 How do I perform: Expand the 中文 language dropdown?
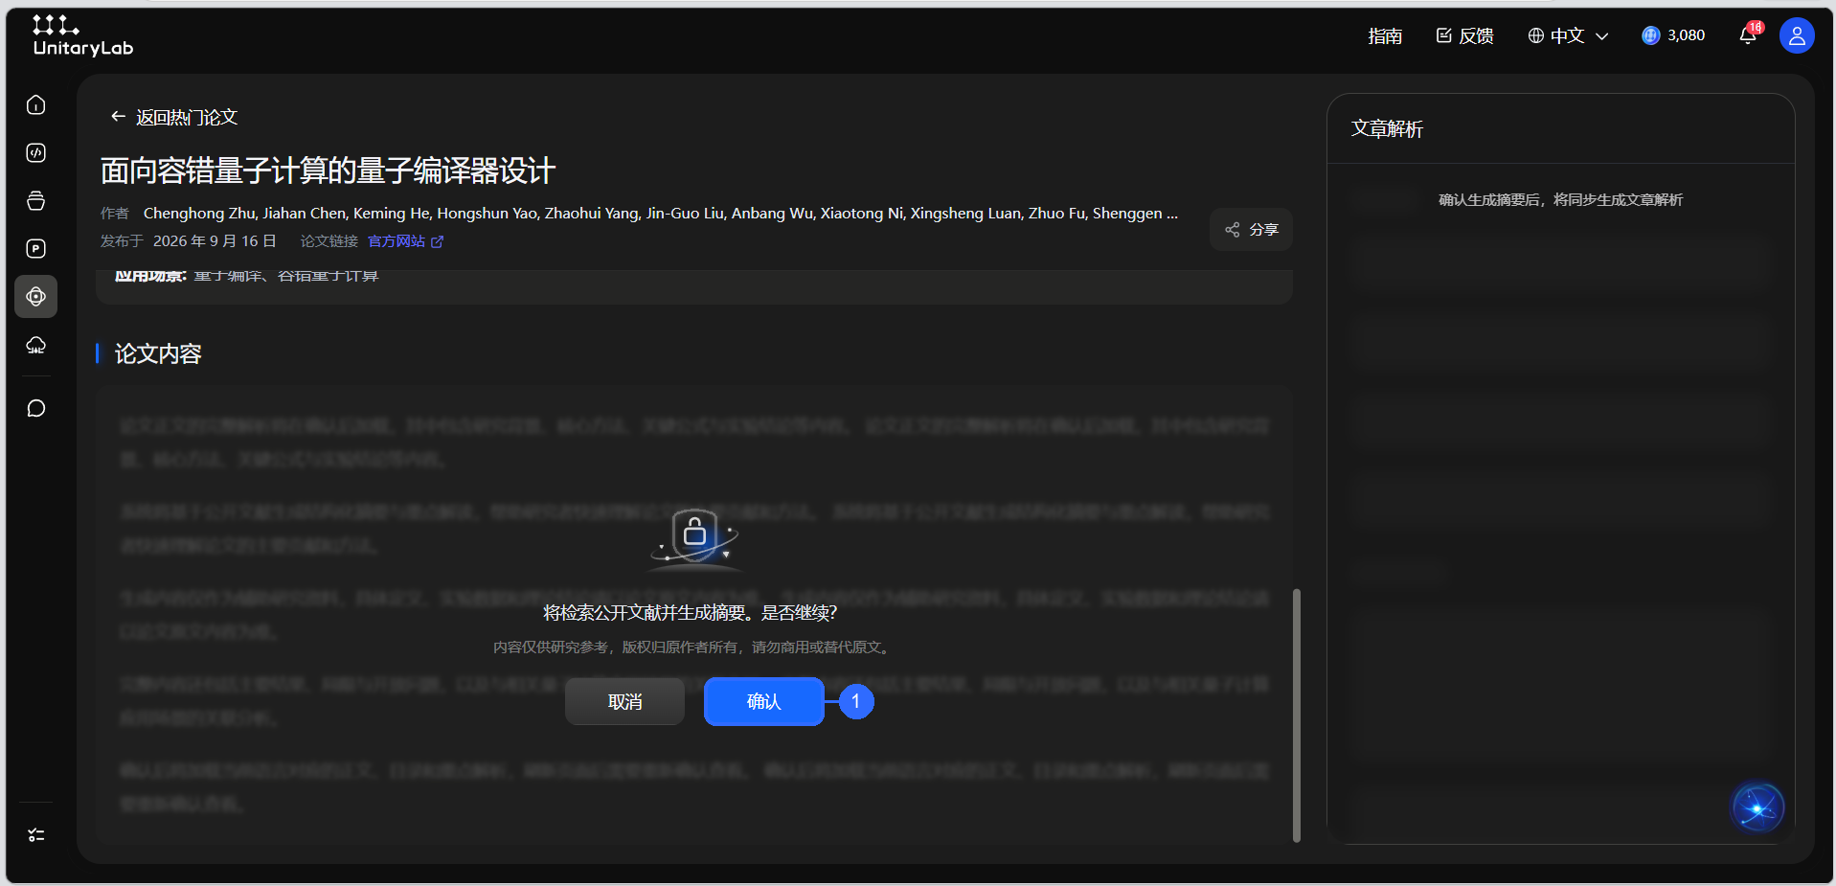click(x=1568, y=35)
